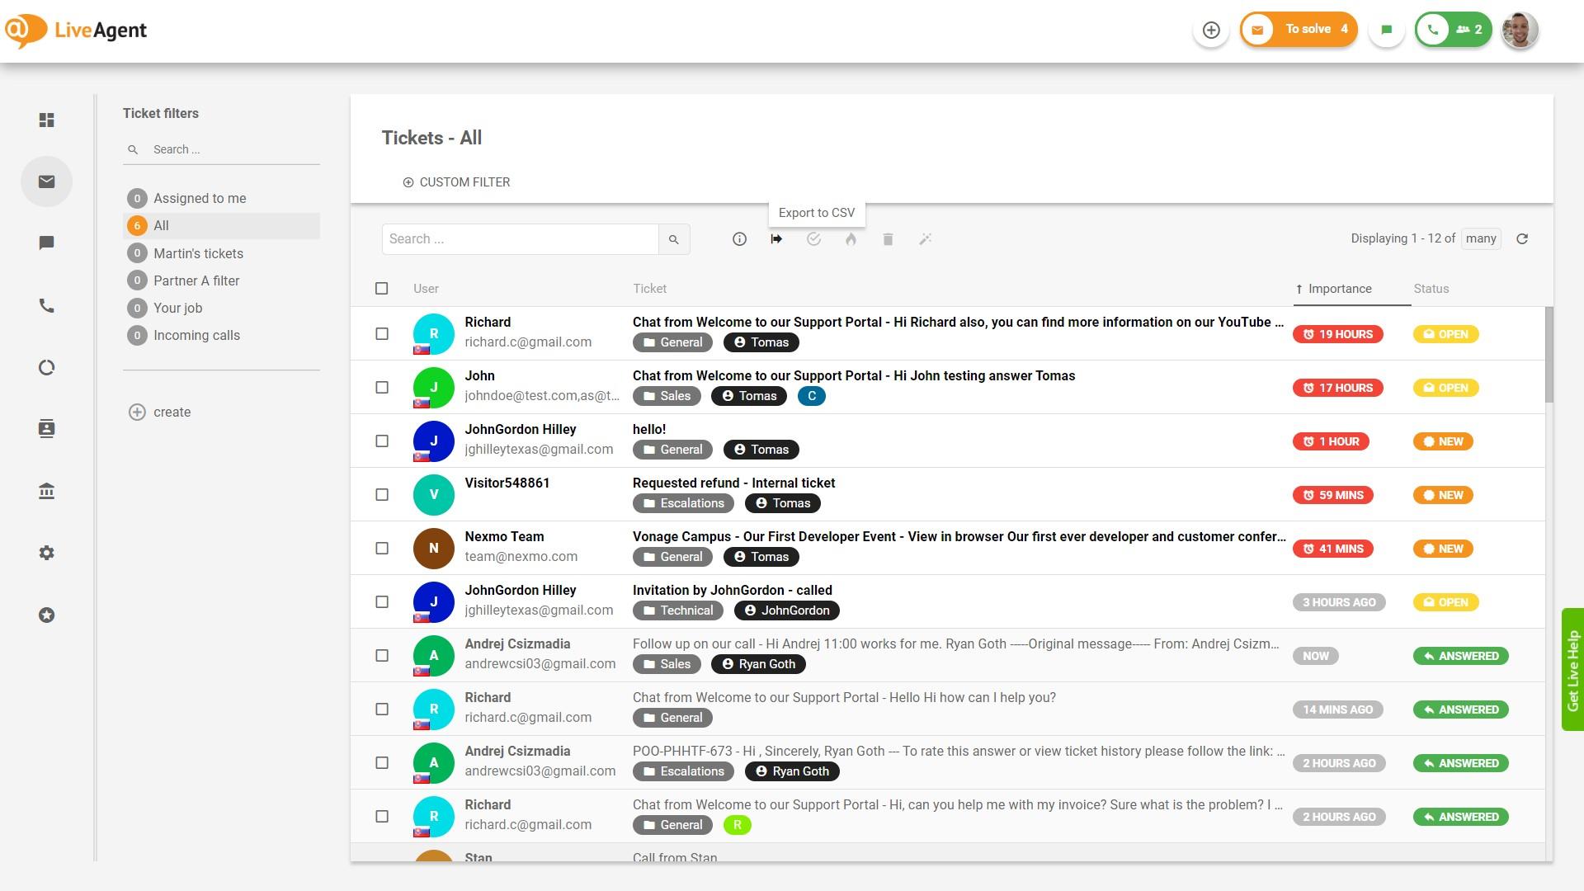Tick the select-all tickets header checkbox
The height and width of the screenshot is (891, 1584).
(x=381, y=289)
